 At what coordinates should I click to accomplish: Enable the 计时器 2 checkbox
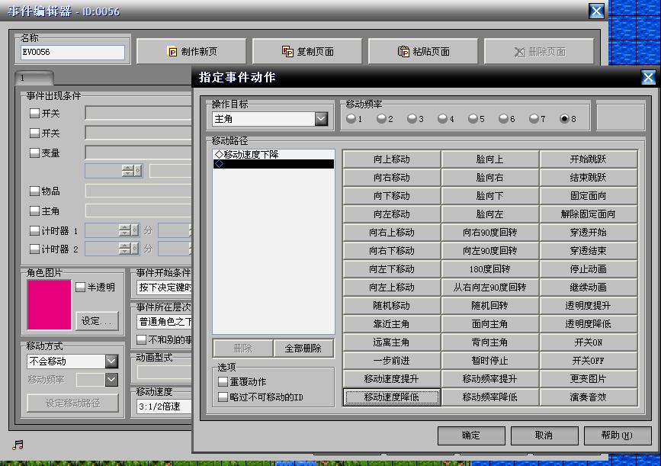pos(34,249)
